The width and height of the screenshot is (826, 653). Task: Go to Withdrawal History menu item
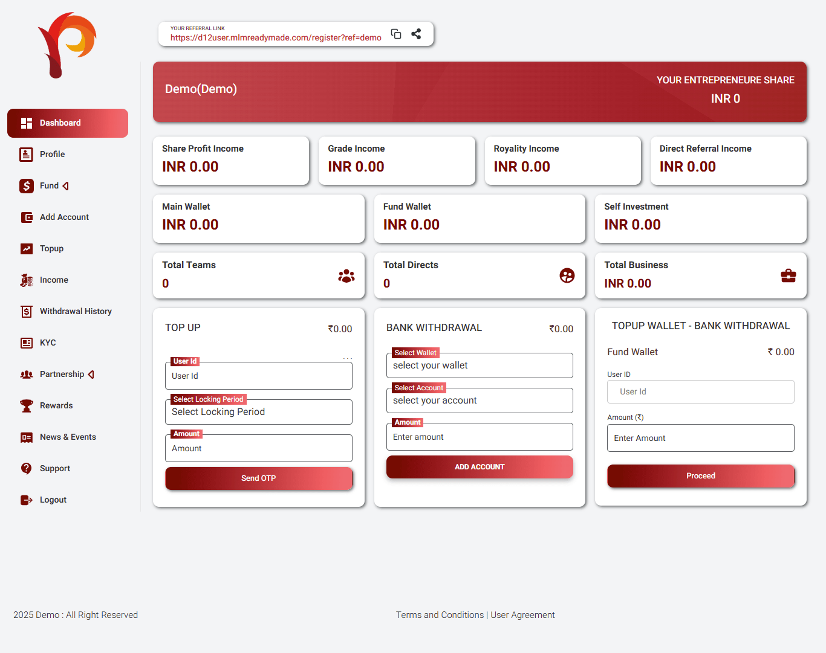tap(76, 312)
